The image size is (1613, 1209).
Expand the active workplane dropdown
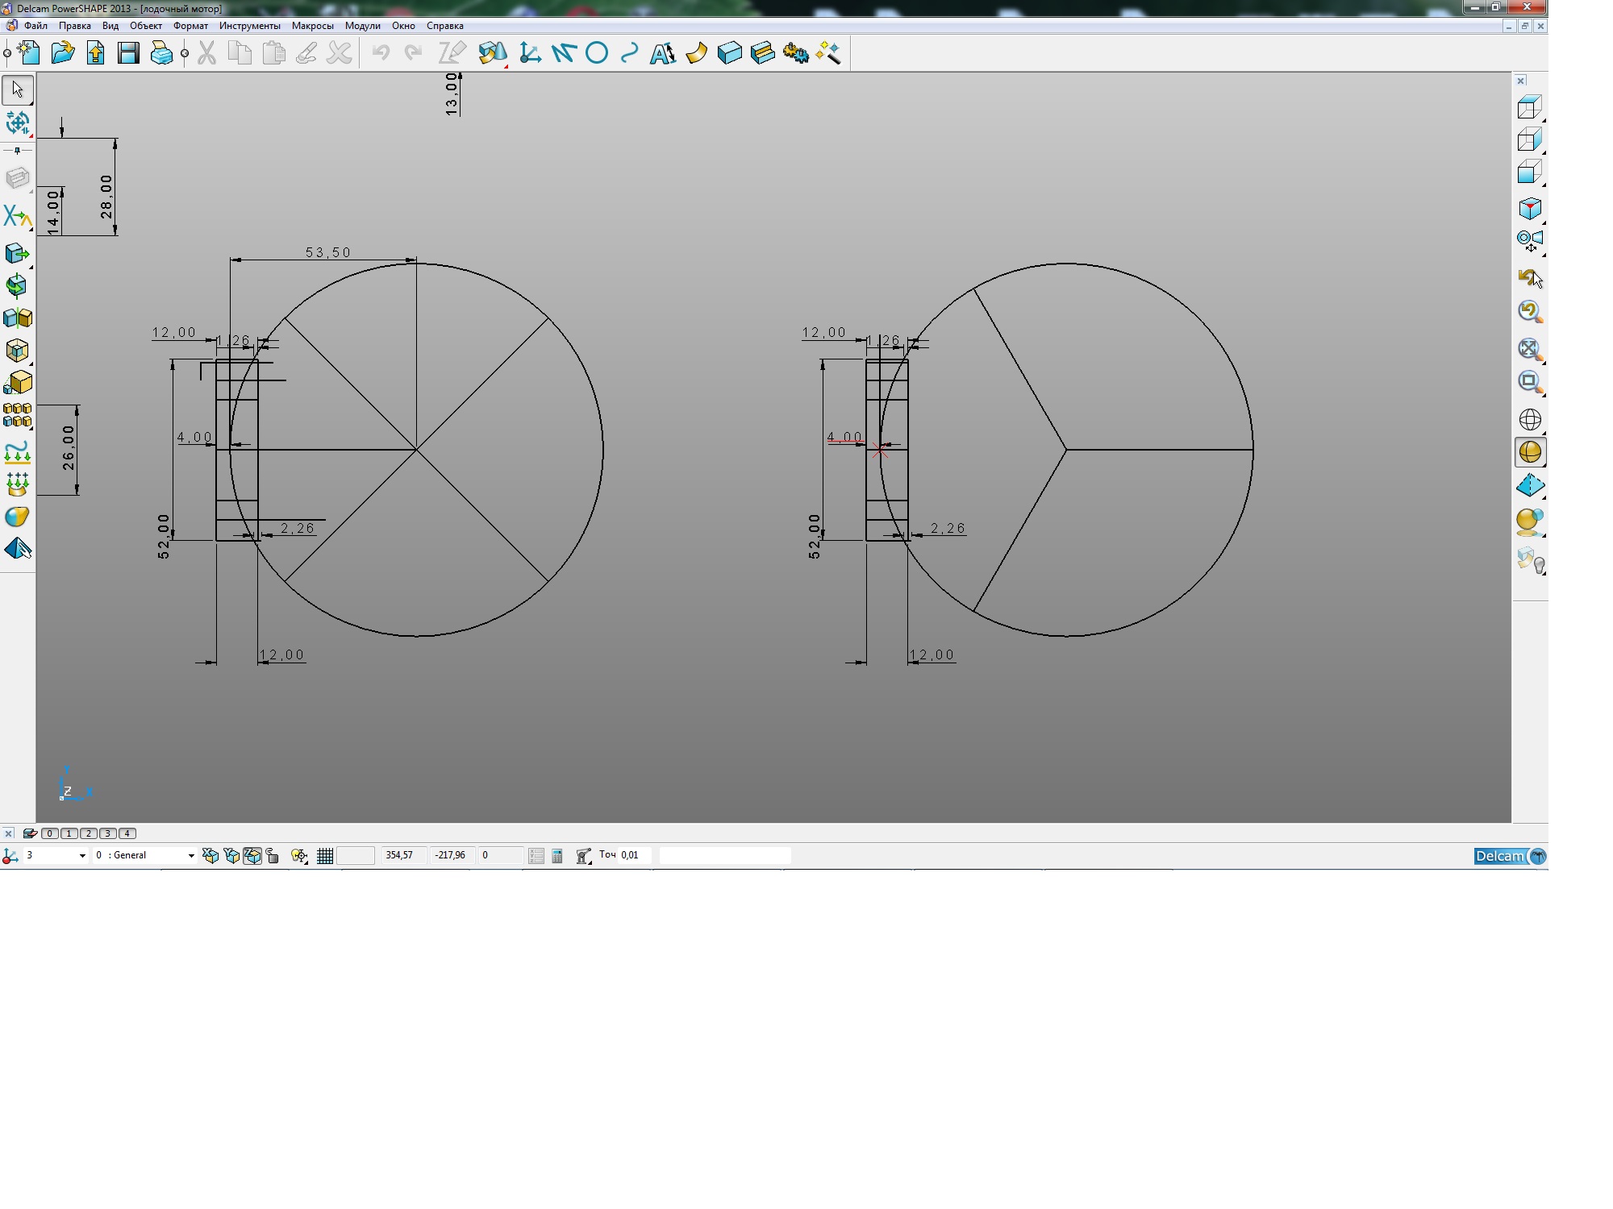point(81,856)
